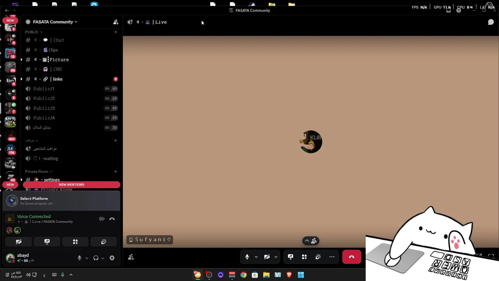Start an activity from call control bar
This screenshot has height=281, width=499.
point(304,257)
